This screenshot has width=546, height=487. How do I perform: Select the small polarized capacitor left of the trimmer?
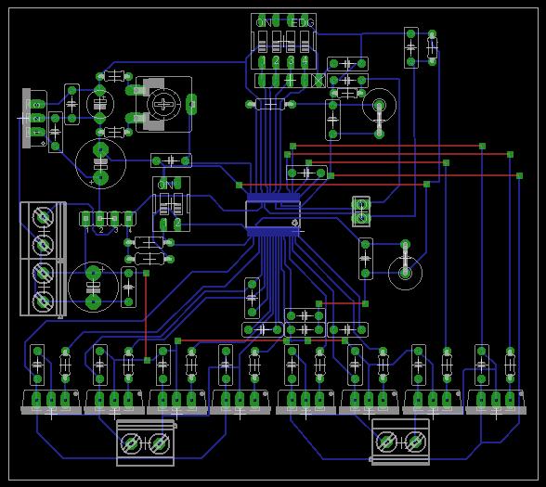tap(100, 104)
